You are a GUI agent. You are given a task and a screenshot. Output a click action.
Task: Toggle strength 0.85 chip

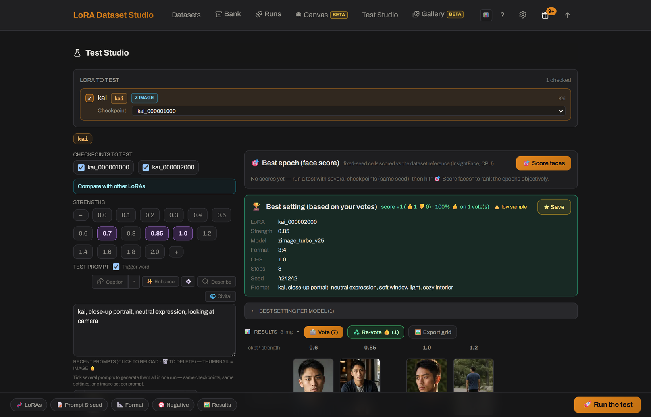(157, 233)
